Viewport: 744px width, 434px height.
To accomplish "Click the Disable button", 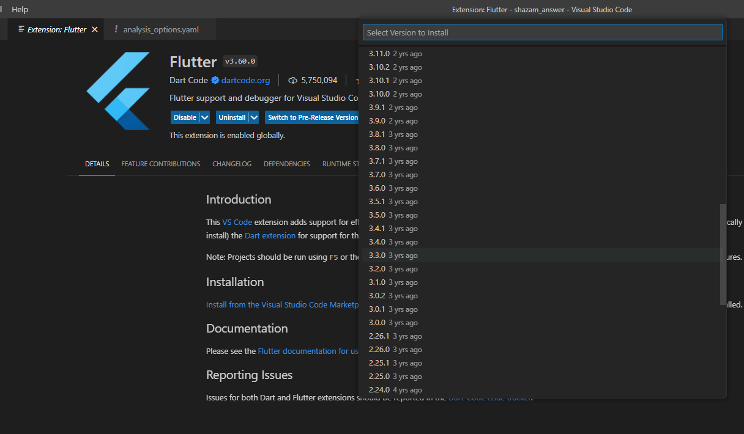I will pyautogui.click(x=185, y=117).
